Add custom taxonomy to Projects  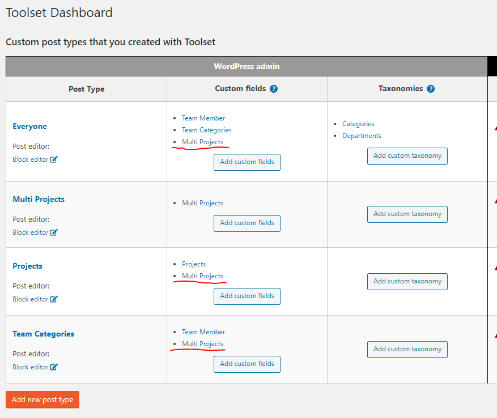(407, 282)
